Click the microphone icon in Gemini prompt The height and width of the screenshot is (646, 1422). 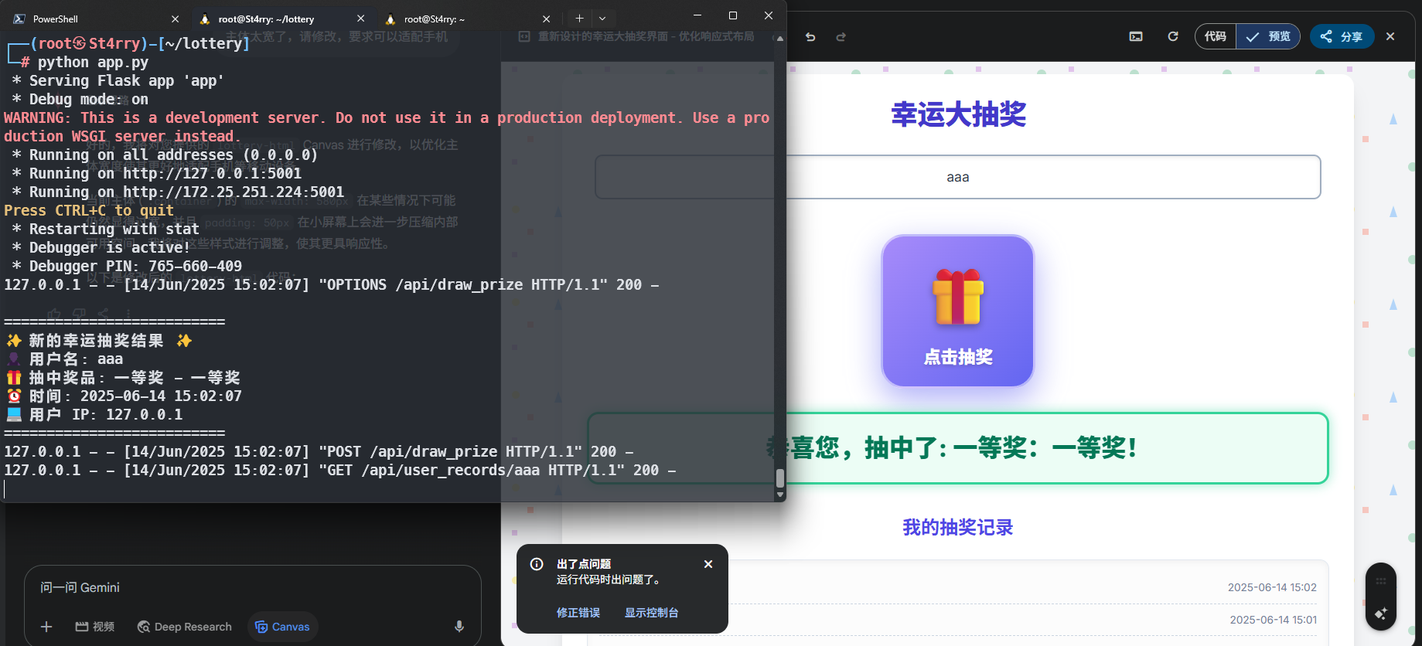coord(459,627)
